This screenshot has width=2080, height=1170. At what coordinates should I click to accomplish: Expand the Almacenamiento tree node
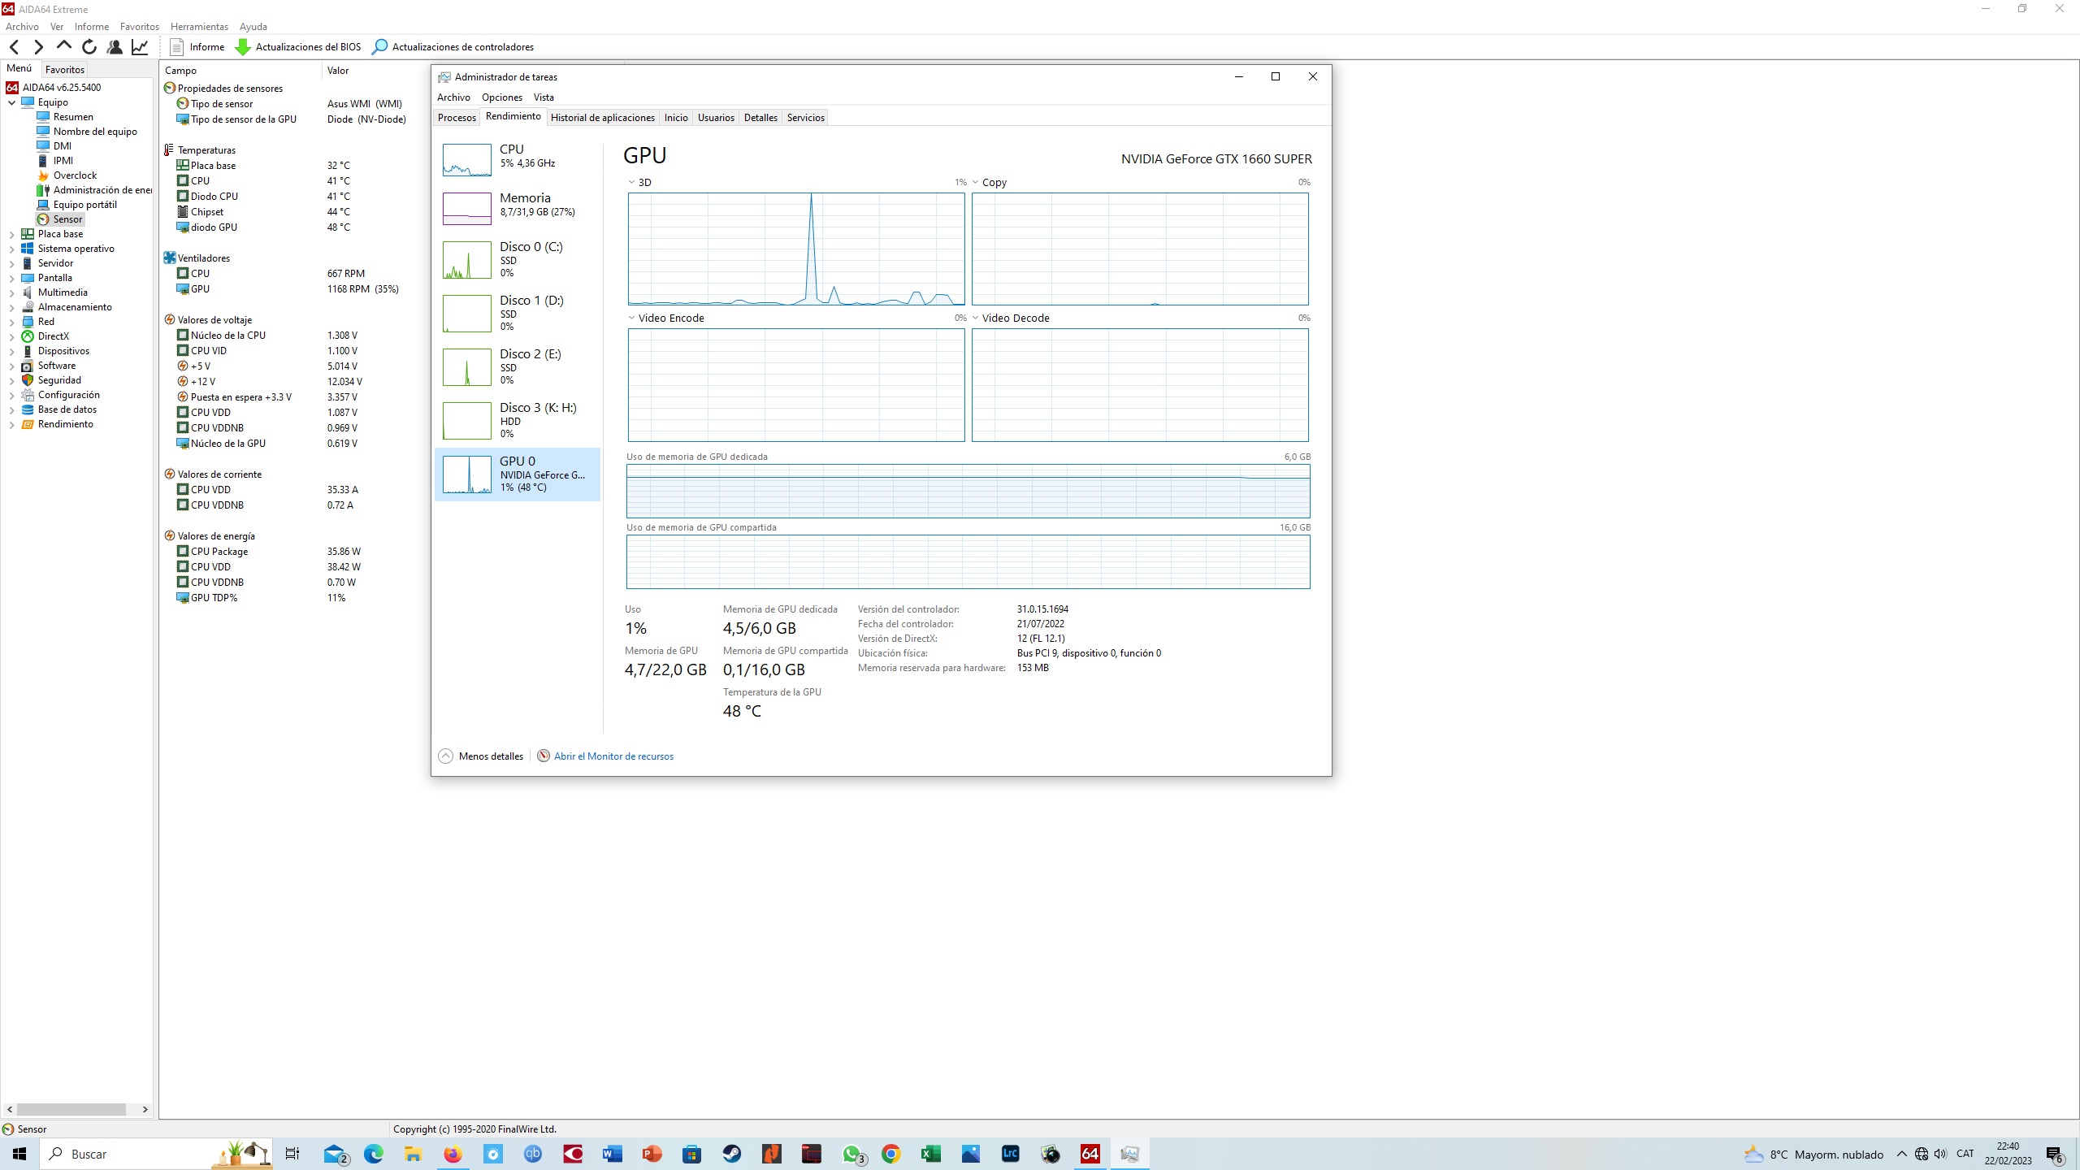click(11, 307)
